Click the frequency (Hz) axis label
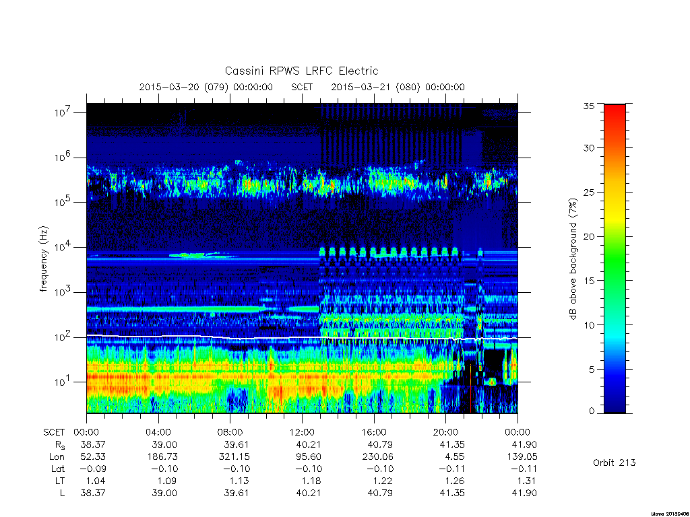690x517 pixels. point(43,259)
